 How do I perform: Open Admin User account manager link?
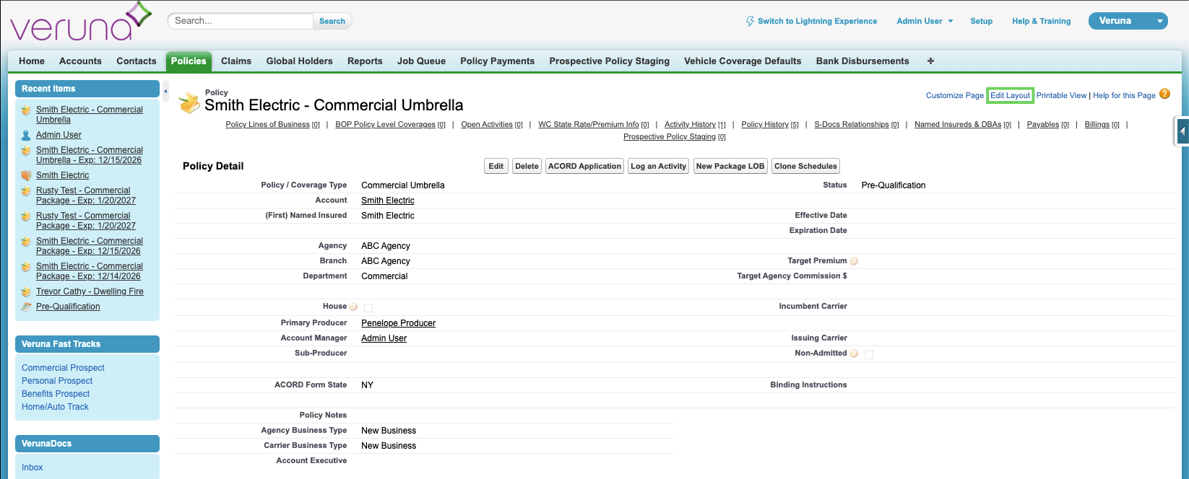click(x=384, y=338)
